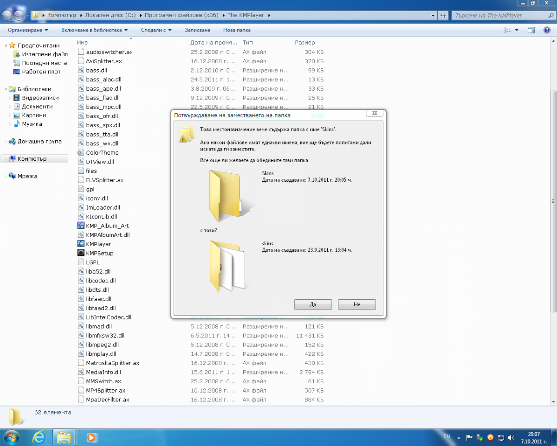Click the help question mark icon
This screenshot has width=557, height=446.
coord(547,30)
